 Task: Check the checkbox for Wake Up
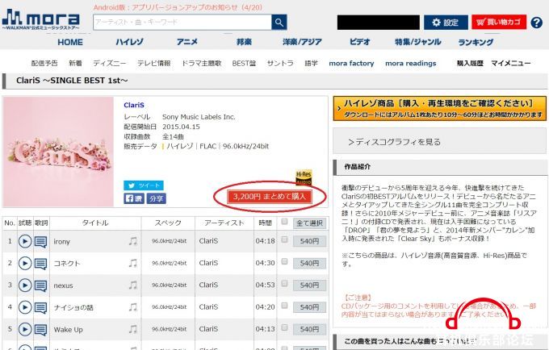coord(284,327)
